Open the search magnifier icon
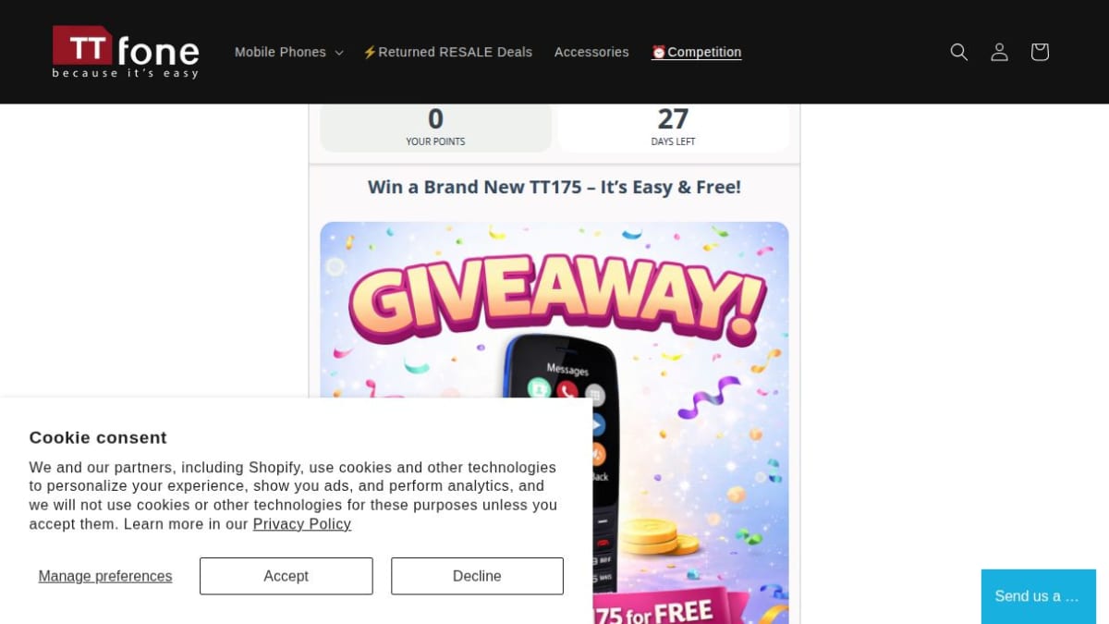1109x624 pixels. click(959, 52)
